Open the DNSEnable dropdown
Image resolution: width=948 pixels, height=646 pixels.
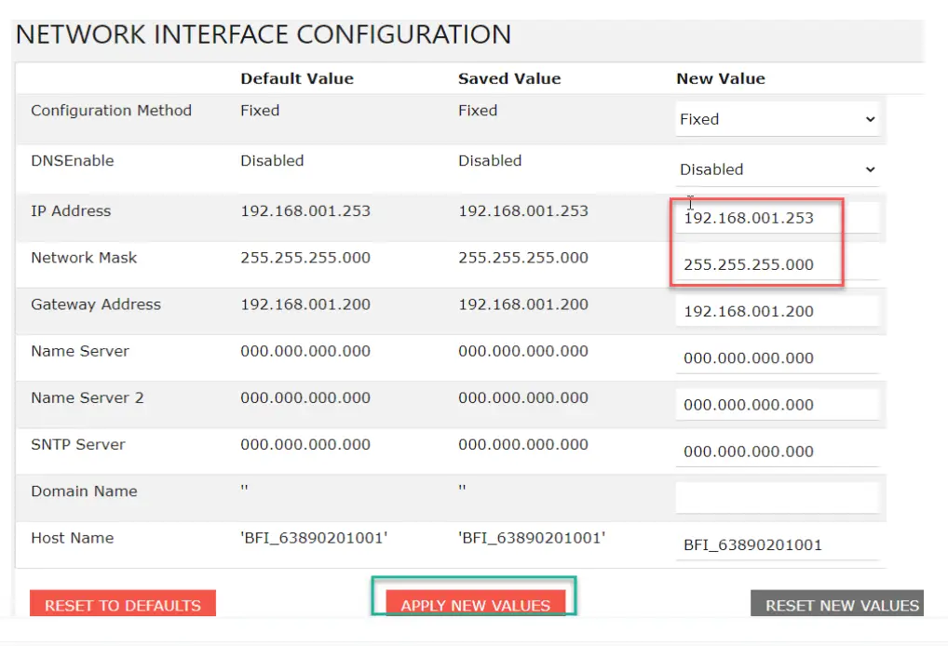[777, 169]
